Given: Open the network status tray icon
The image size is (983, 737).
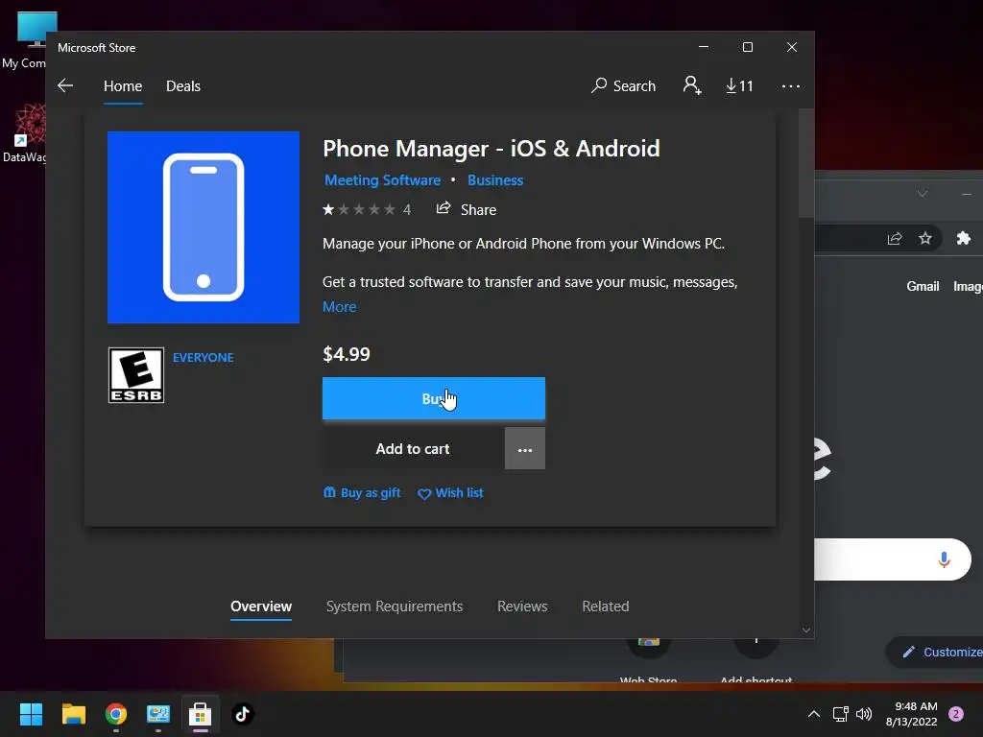Looking at the screenshot, I should pyautogui.click(x=840, y=714).
